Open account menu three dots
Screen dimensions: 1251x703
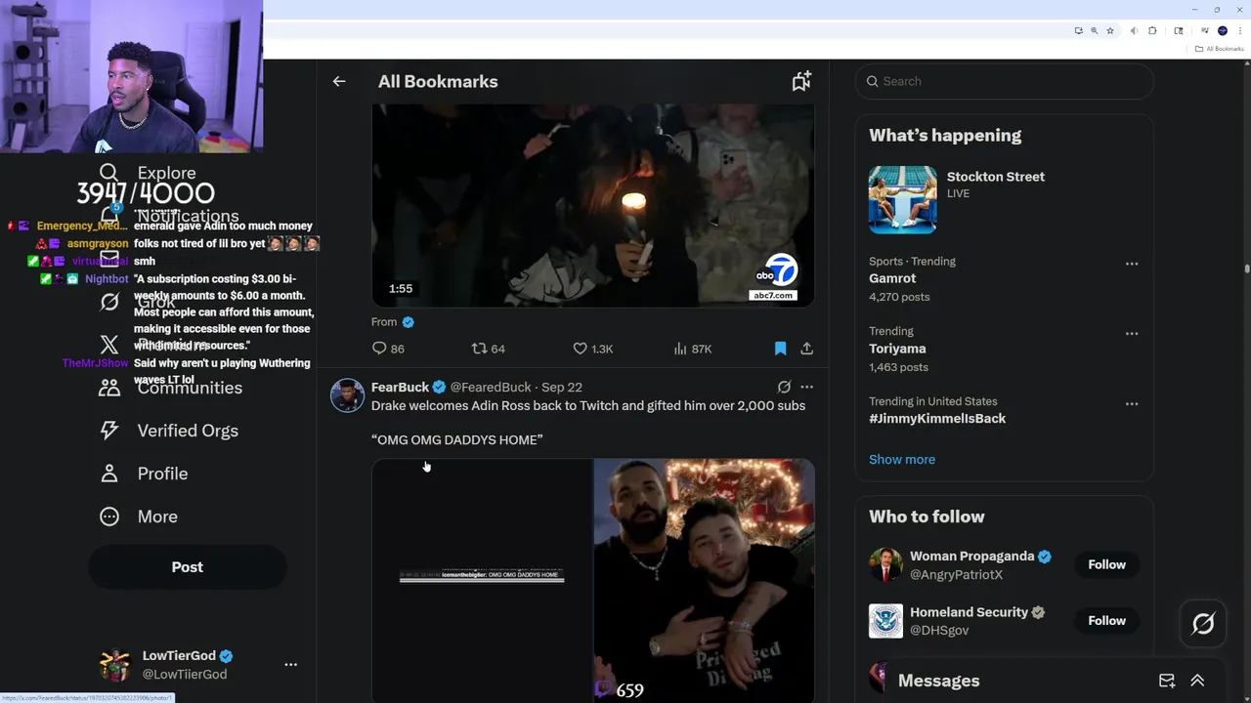[x=290, y=665]
